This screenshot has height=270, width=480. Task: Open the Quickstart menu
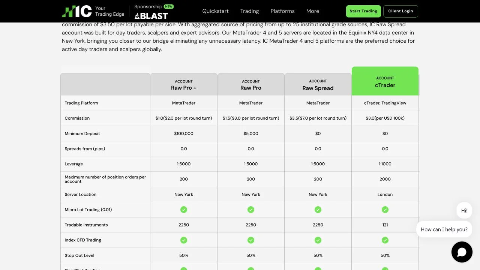tap(215, 11)
